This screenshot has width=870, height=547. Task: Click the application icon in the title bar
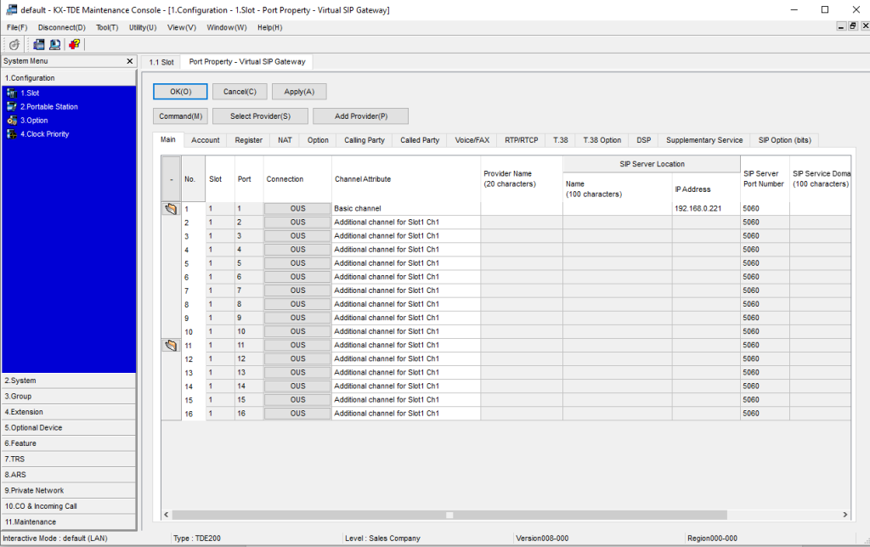pos(10,9)
